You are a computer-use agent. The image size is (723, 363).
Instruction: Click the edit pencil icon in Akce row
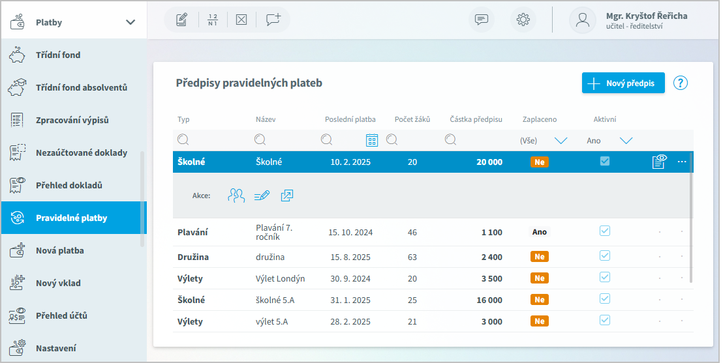pyautogui.click(x=262, y=195)
